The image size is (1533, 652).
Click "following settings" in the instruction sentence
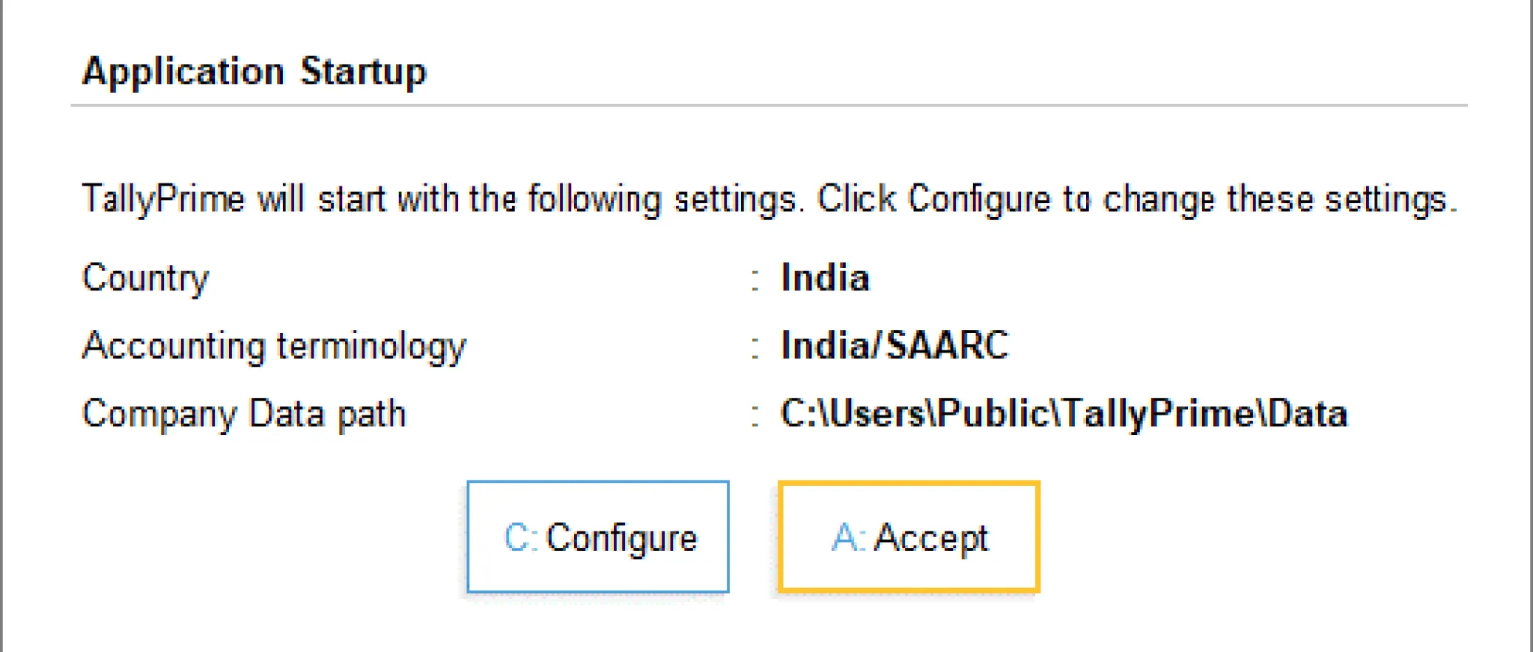664,200
